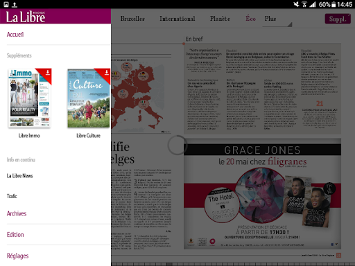355x266 pixels.
Task: Tap the mobile signal strength icon
Action: coord(313,4)
